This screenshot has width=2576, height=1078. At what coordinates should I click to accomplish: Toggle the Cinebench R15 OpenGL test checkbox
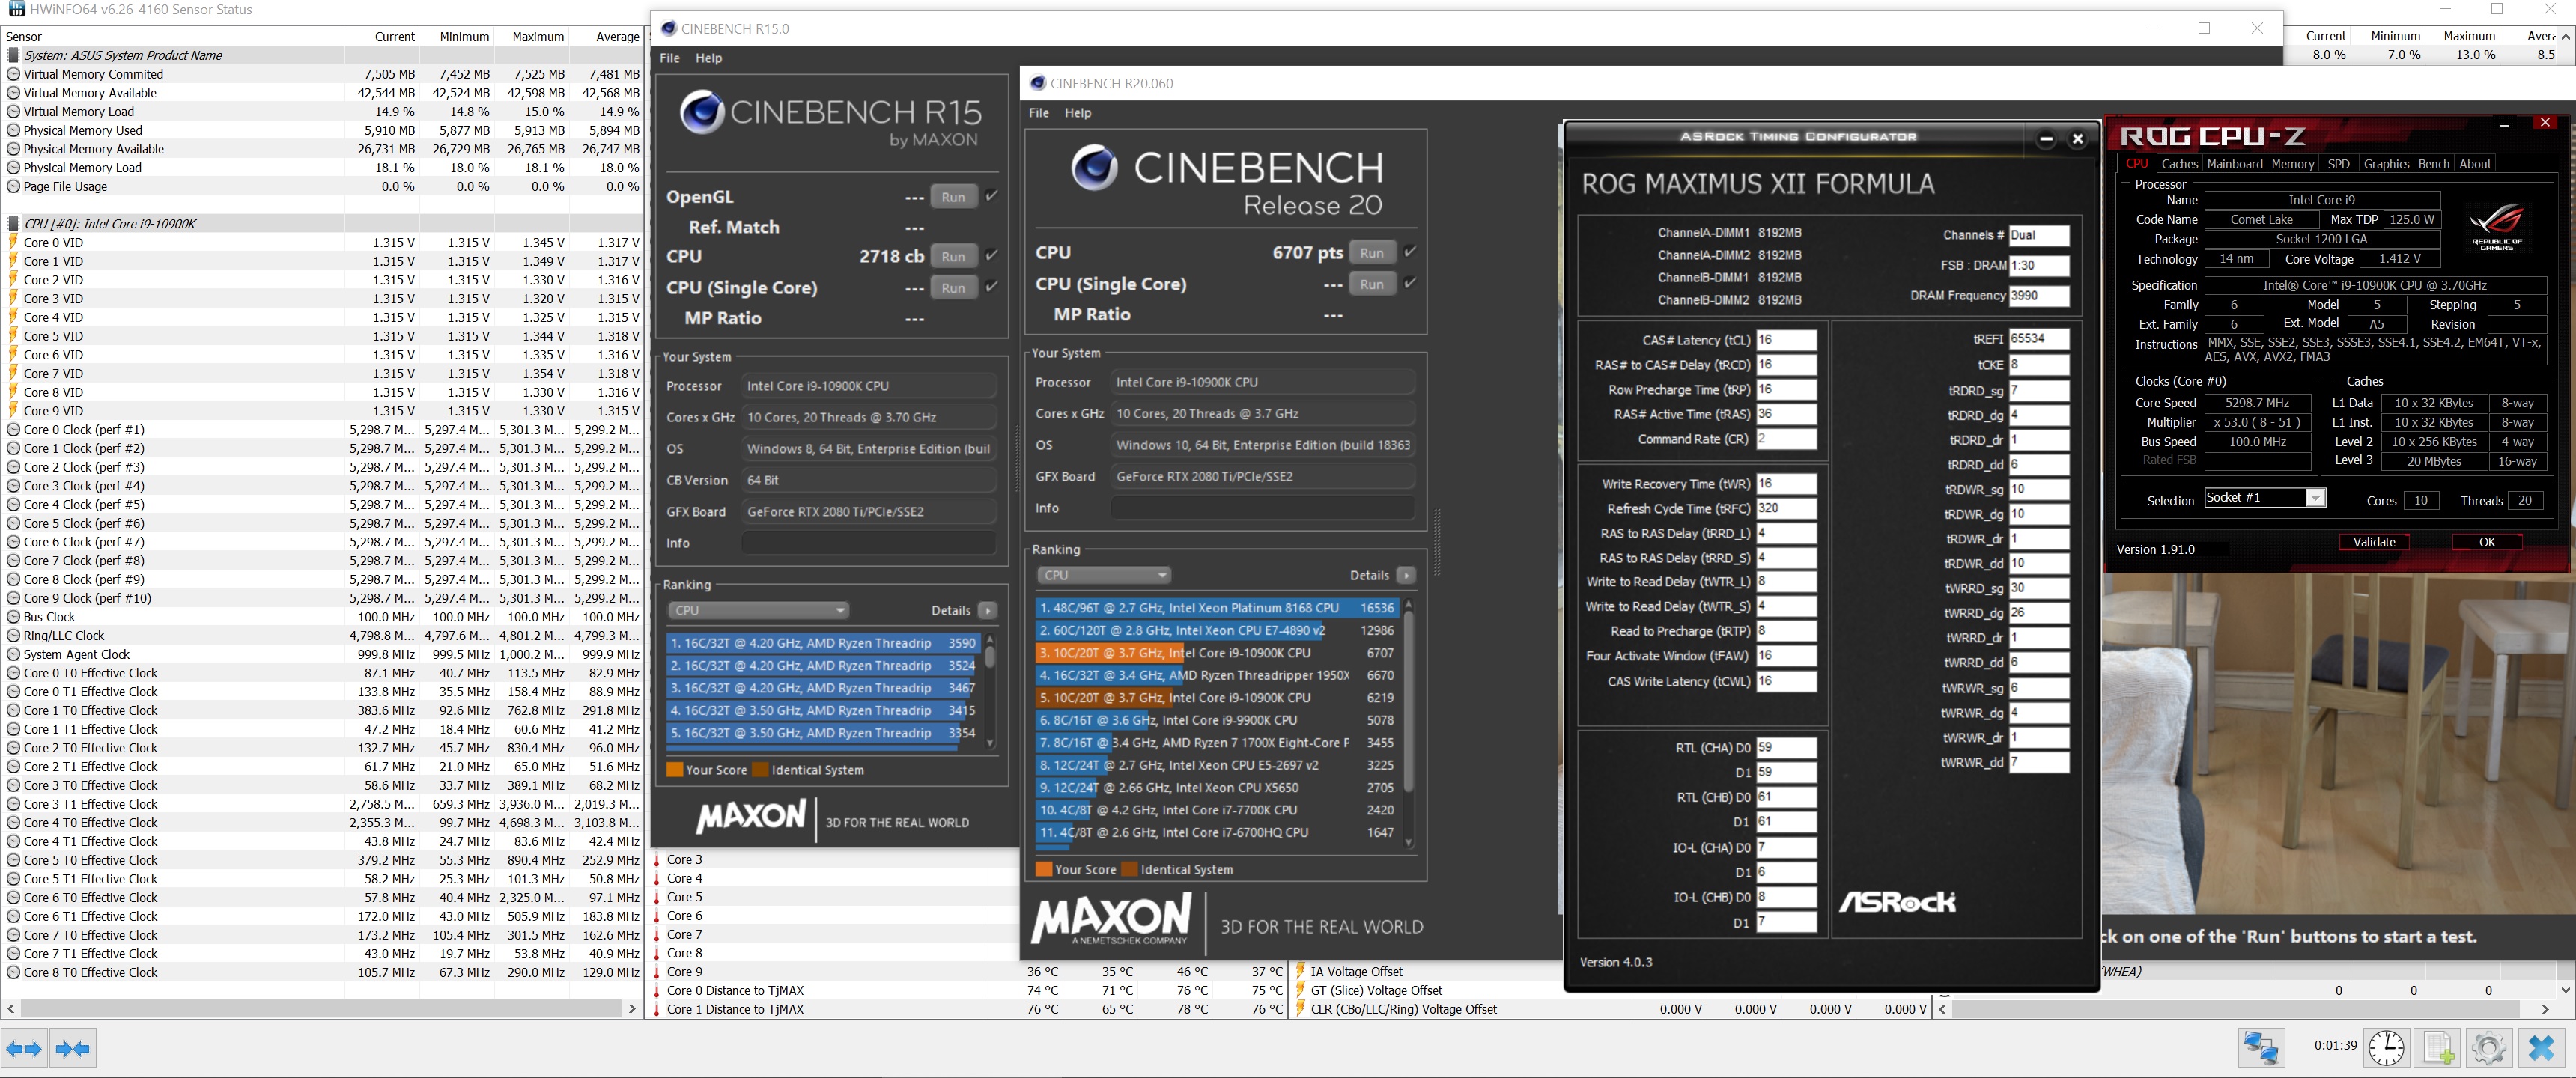[991, 196]
